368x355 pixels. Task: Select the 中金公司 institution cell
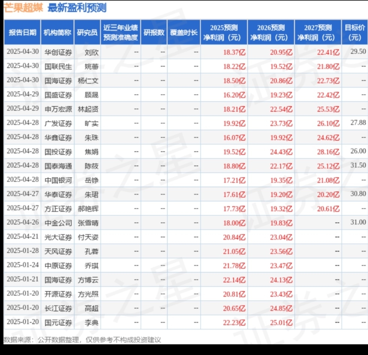tap(58, 223)
